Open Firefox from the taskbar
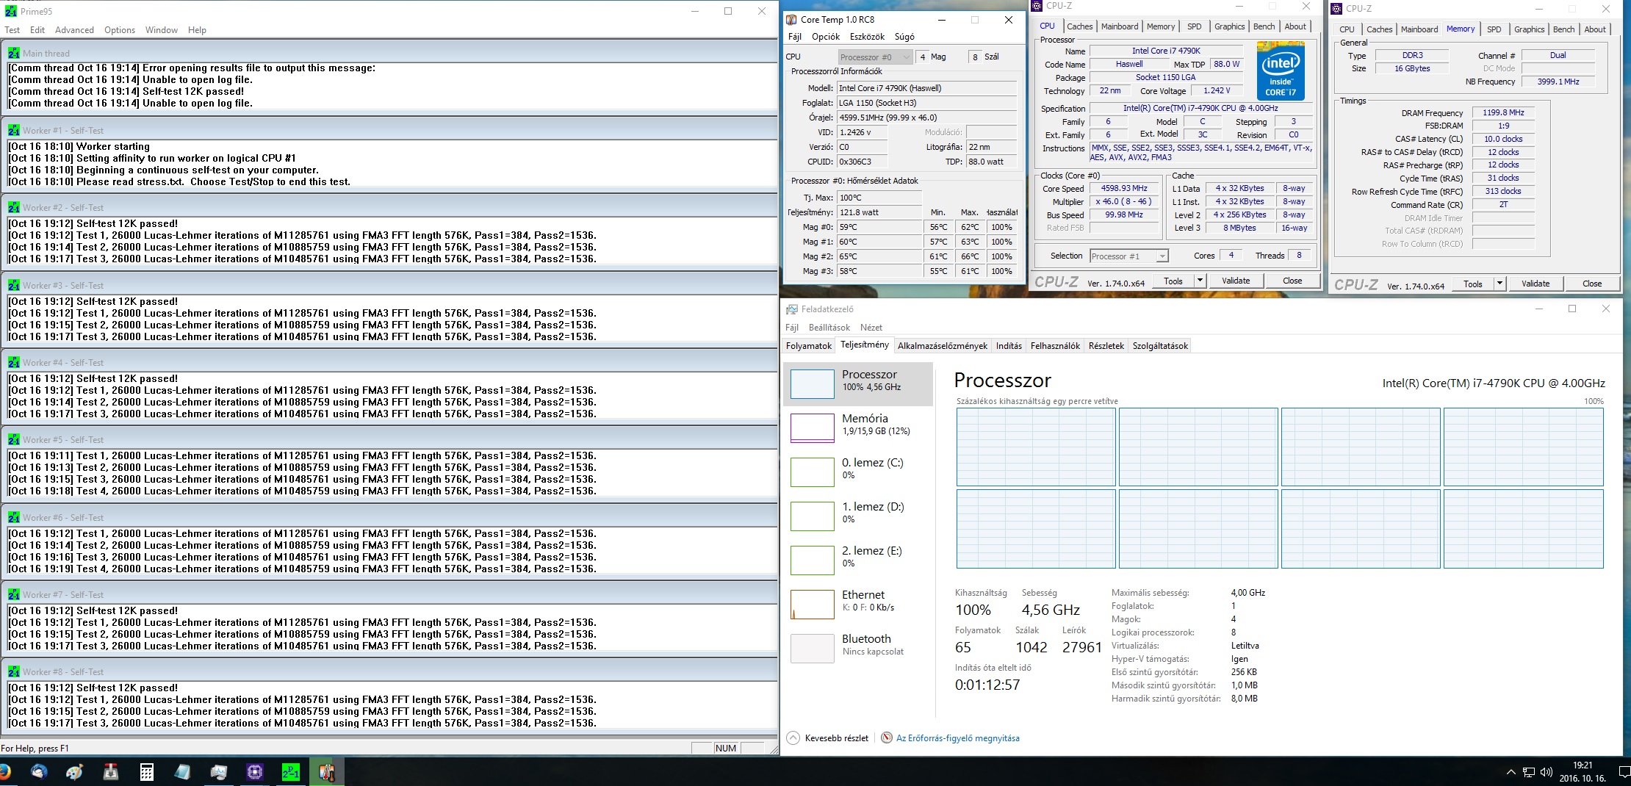Screen dimensions: 1631x786 (4, 771)
